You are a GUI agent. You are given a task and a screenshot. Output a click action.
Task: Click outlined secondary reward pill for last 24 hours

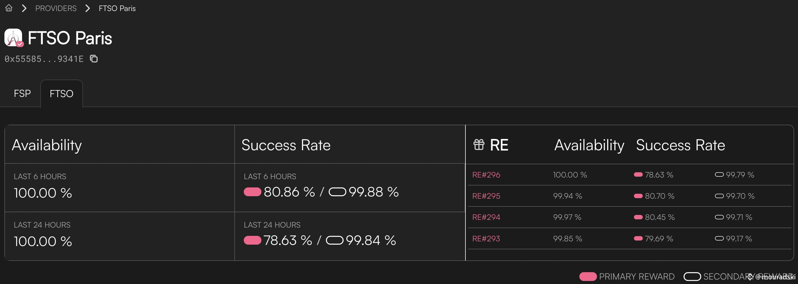334,240
